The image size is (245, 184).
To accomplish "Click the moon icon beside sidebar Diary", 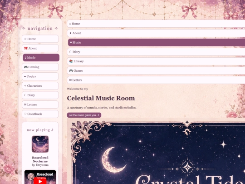I will point(25,95).
